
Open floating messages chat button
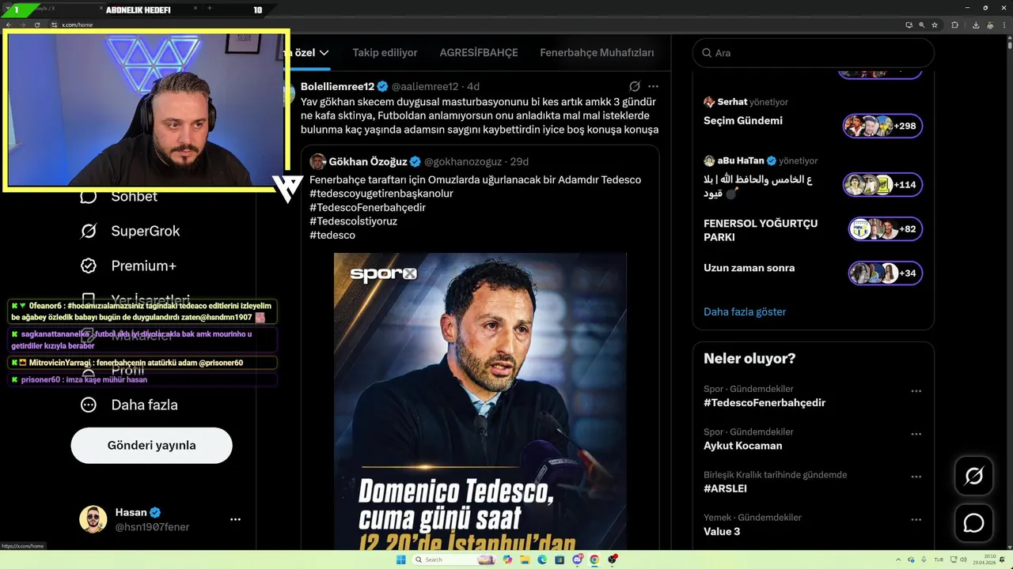pyautogui.click(x=973, y=523)
